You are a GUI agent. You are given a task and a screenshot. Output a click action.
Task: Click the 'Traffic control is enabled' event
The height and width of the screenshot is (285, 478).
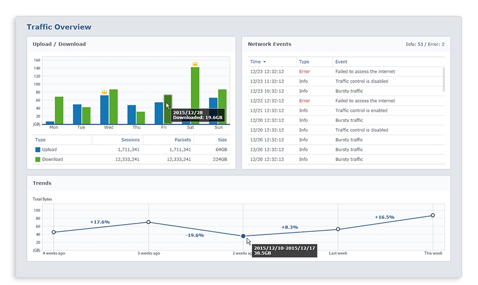[361, 110]
